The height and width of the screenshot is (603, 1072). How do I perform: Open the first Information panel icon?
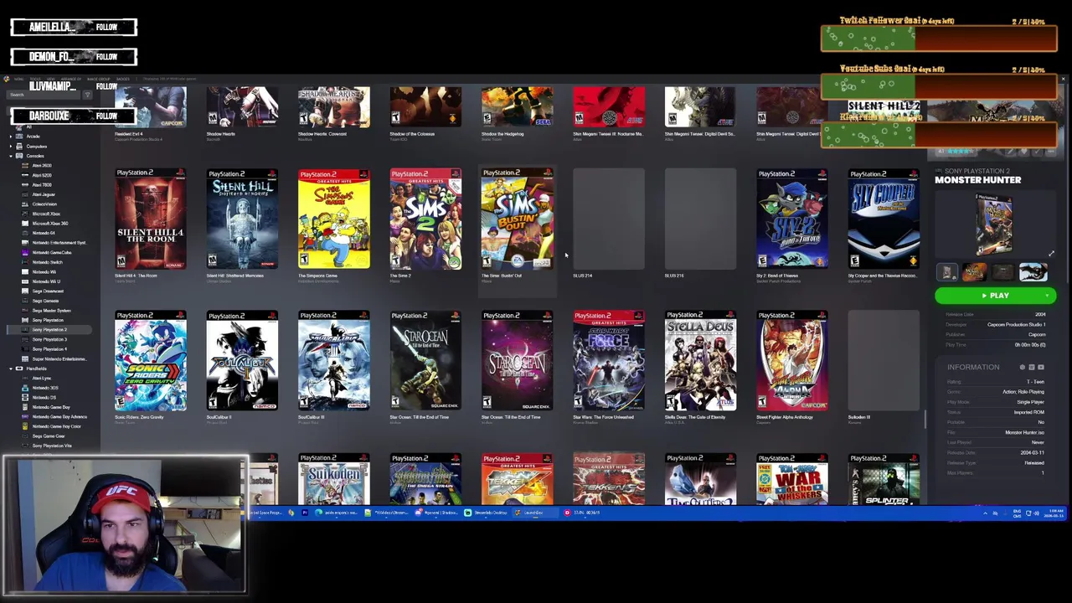tap(1022, 367)
